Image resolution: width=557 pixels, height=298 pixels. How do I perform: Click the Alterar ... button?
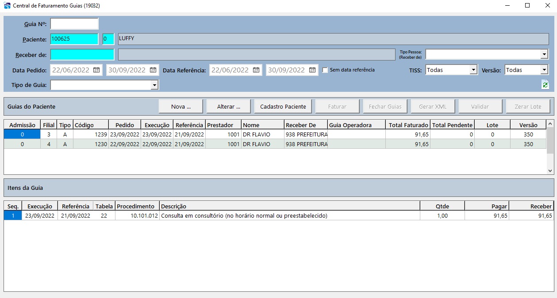(x=228, y=106)
